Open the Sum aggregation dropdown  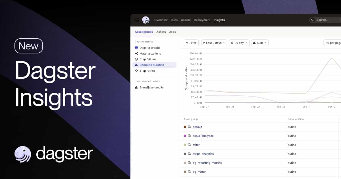click(260, 43)
